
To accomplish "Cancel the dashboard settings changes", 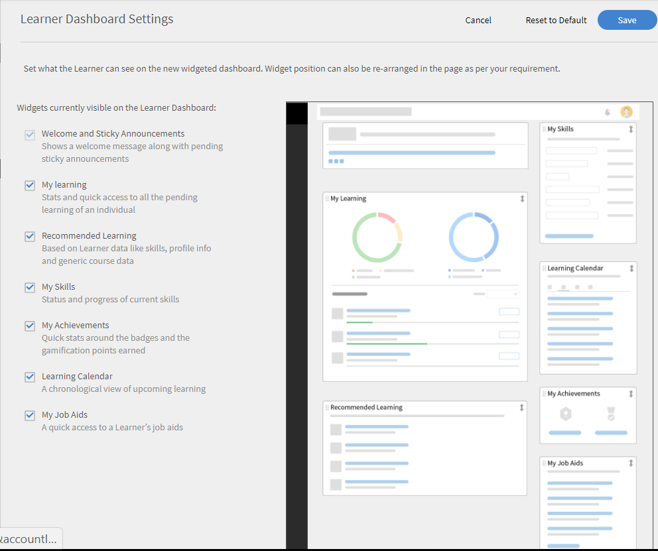I will 478,20.
